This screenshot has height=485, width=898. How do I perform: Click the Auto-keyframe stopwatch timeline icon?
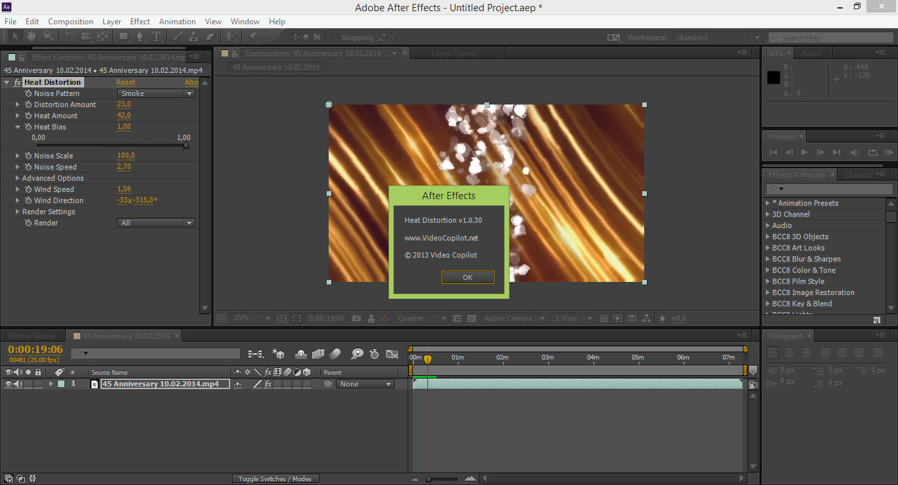(x=374, y=354)
